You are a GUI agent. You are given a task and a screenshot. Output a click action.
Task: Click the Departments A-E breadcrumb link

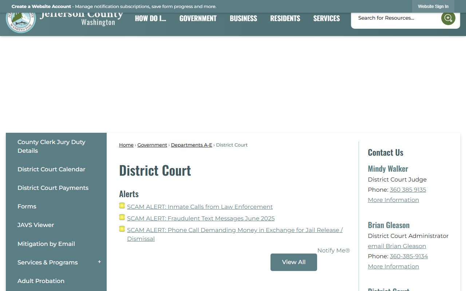click(191, 145)
